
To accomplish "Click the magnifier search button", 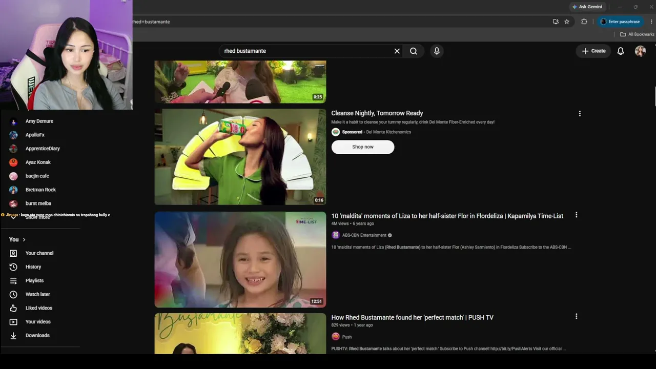I will [414, 51].
